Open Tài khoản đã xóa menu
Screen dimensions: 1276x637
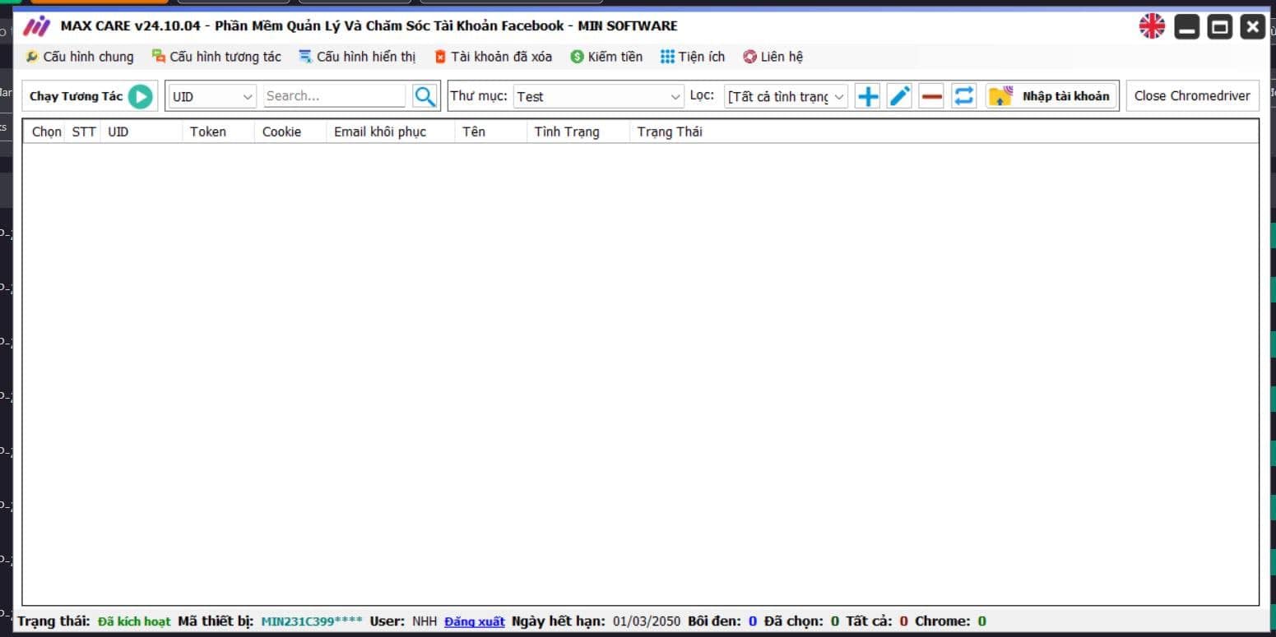coord(493,57)
